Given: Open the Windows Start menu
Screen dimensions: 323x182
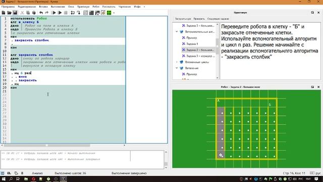Looking at the screenshot, I should point(4,179).
